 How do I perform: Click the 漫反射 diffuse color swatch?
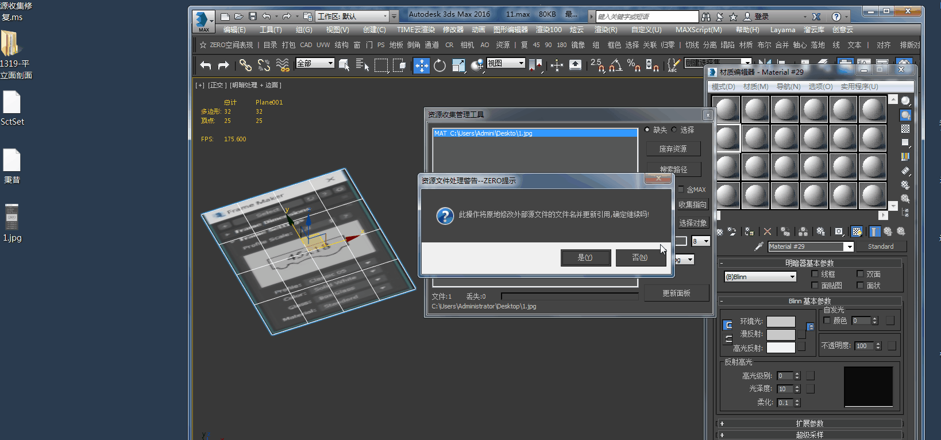pos(781,334)
